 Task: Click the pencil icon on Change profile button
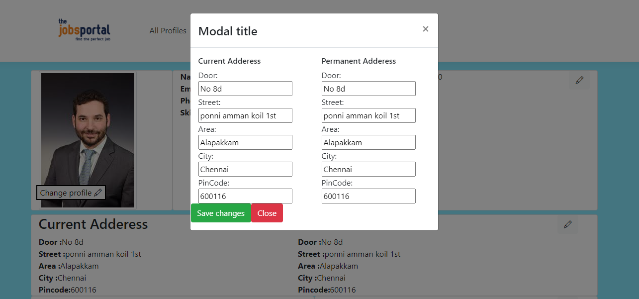98,193
